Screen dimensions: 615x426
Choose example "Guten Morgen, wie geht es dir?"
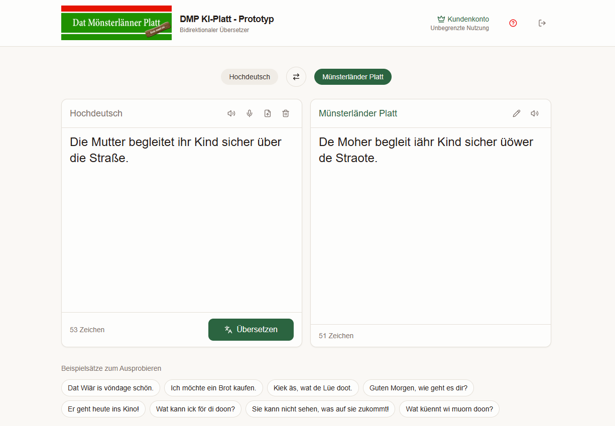click(418, 388)
